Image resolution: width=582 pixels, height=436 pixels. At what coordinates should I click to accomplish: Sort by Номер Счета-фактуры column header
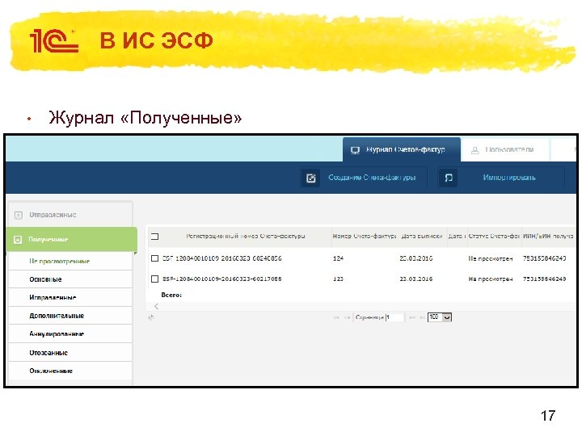pos(364,236)
